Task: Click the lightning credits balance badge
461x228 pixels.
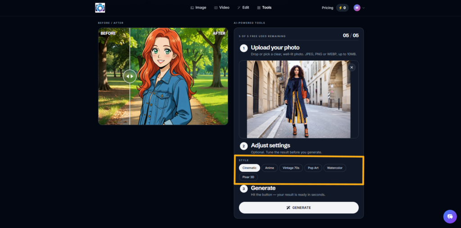Action: point(343,8)
